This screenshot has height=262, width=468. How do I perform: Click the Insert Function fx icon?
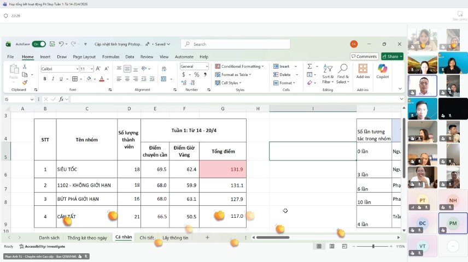coord(61,99)
